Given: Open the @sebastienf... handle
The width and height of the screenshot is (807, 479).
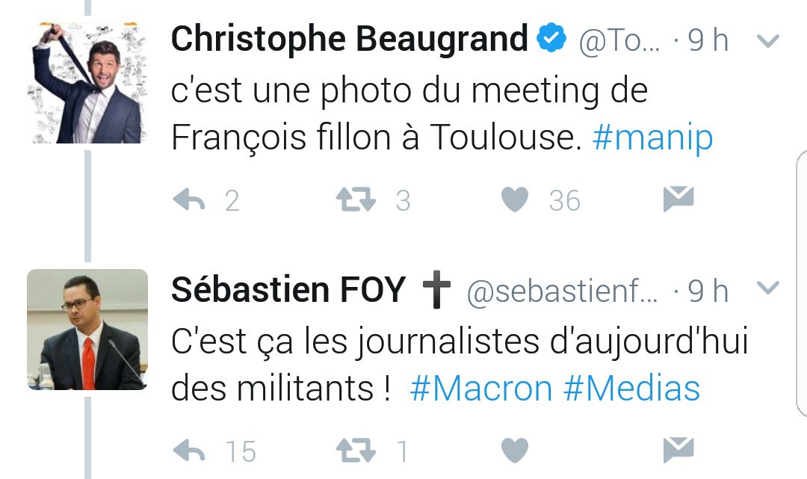Looking at the screenshot, I should 562,293.
